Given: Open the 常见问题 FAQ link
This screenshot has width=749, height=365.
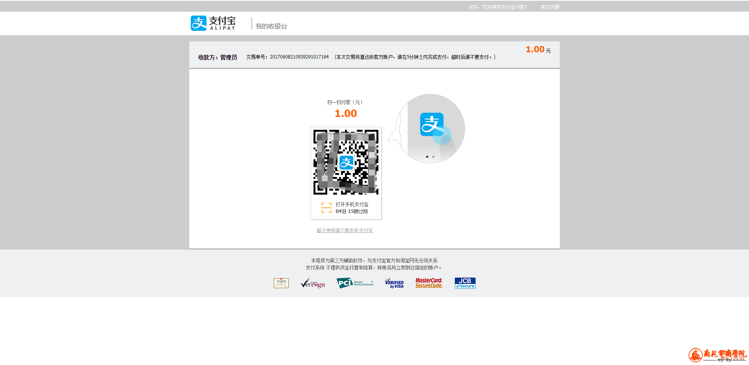Looking at the screenshot, I should coord(550,7).
